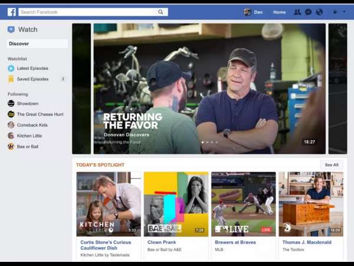Go to Home in the top bar
Viewport: 354px width, 266px height.
pyautogui.click(x=279, y=12)
